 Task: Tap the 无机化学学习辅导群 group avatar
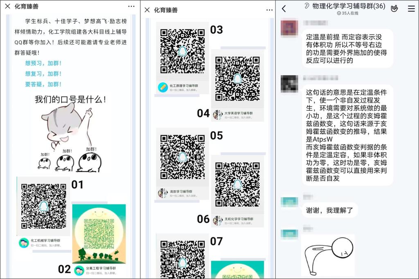tap(218, 221)
